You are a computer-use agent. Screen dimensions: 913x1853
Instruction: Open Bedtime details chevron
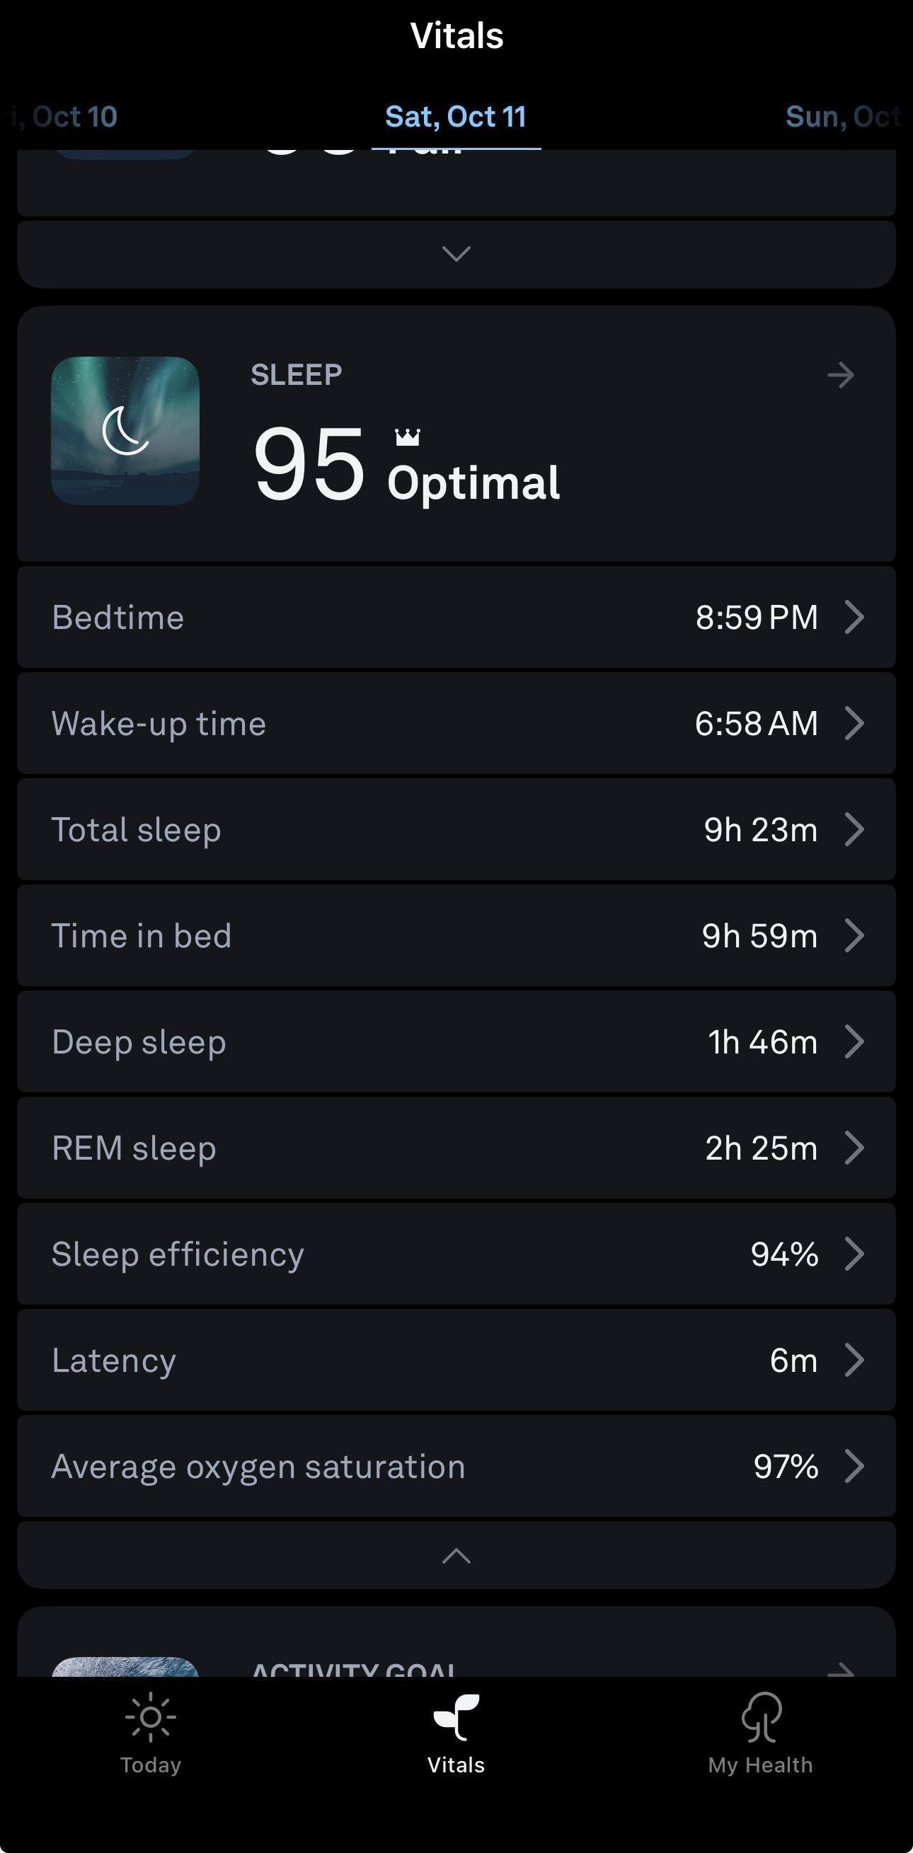tap(854, 617)
